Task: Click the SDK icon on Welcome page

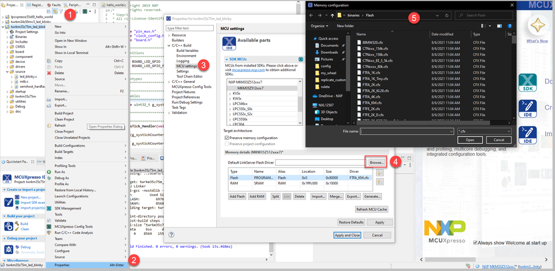Action: click(527, 82)
